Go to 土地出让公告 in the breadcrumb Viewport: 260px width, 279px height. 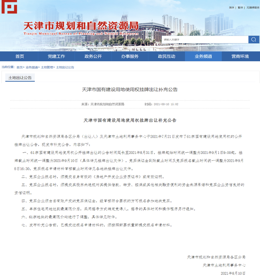[x=65, y=67]
